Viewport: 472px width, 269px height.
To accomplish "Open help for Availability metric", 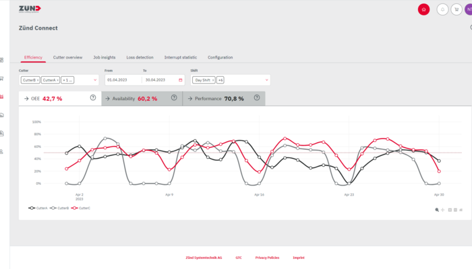I will coord(174,98).
